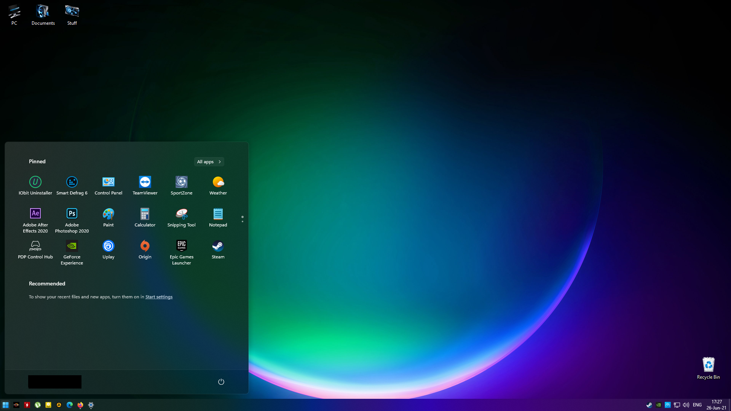Viewport: 731px width, 411px height.
Task: Follow the Start settings link
Action: pyautogui.click(x=159, y=297)
